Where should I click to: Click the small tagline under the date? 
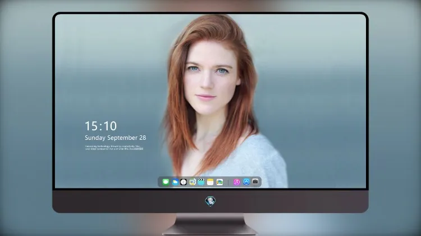(114, 148)
